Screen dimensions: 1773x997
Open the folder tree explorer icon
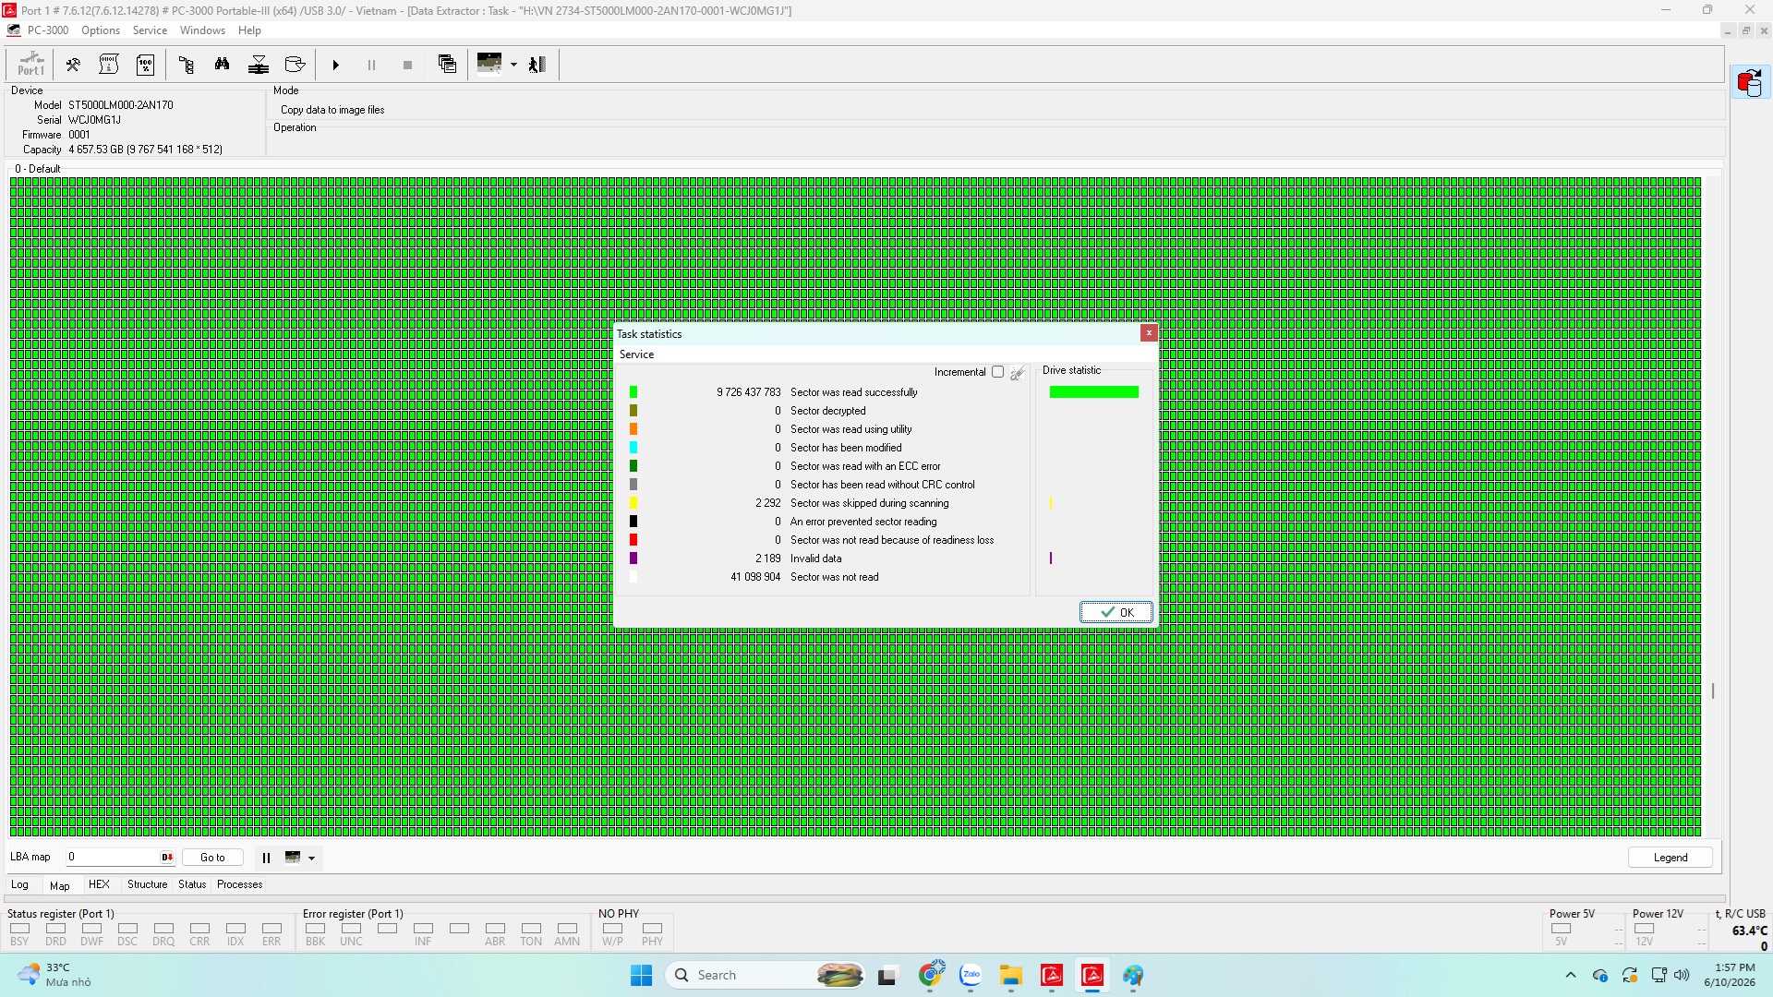click(187, 65)
